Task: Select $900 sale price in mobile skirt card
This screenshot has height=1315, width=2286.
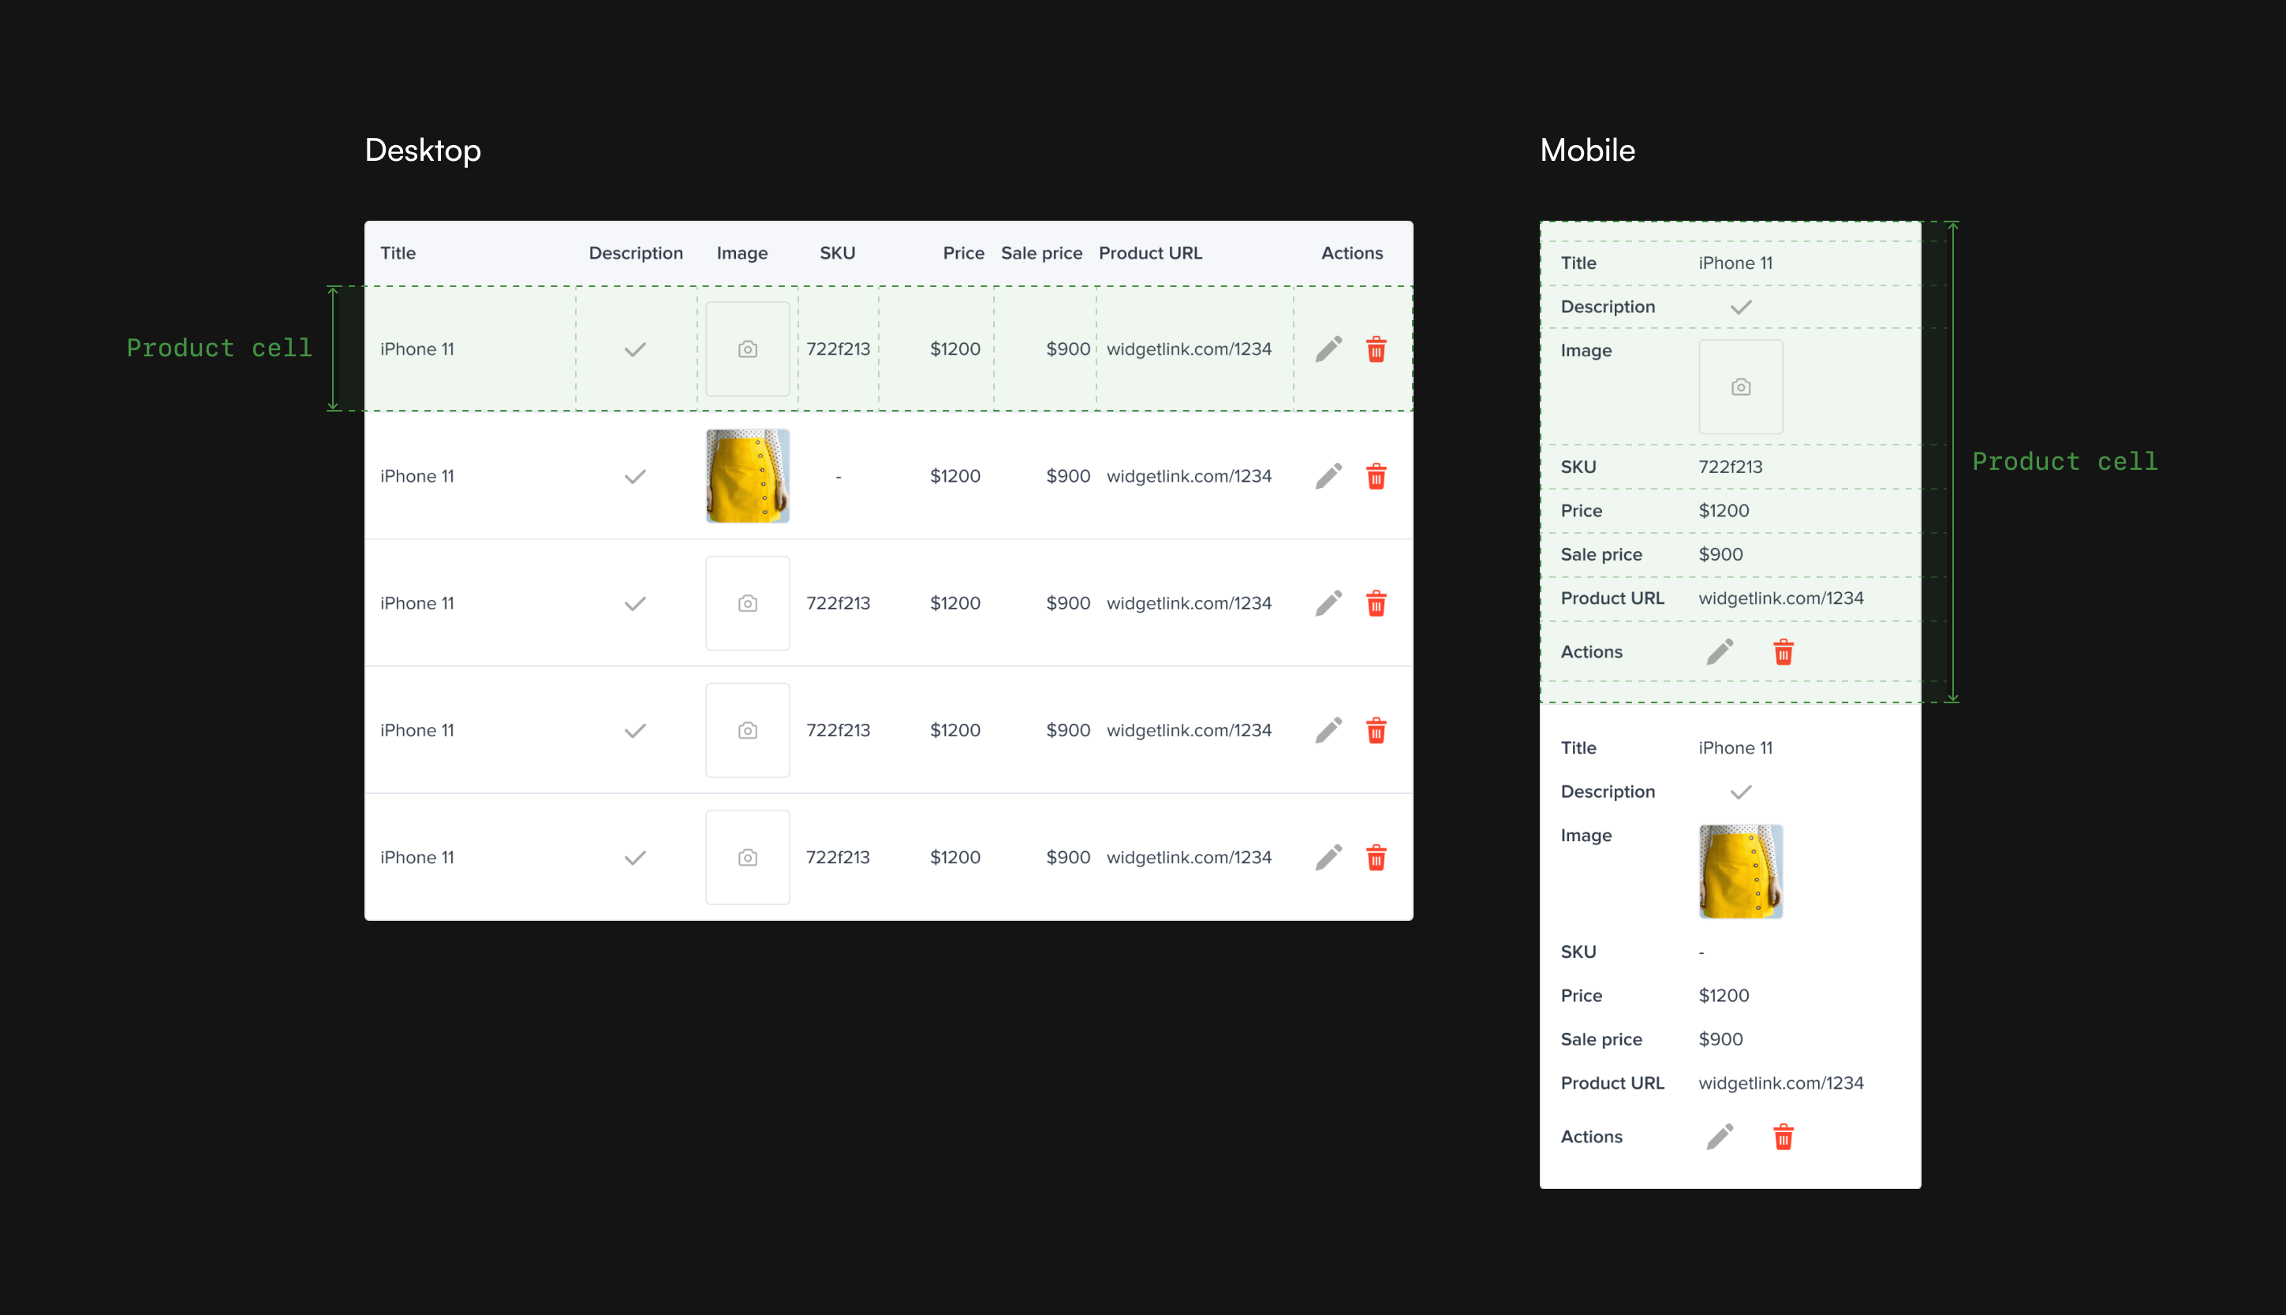Action: tap(1720, 1040)
